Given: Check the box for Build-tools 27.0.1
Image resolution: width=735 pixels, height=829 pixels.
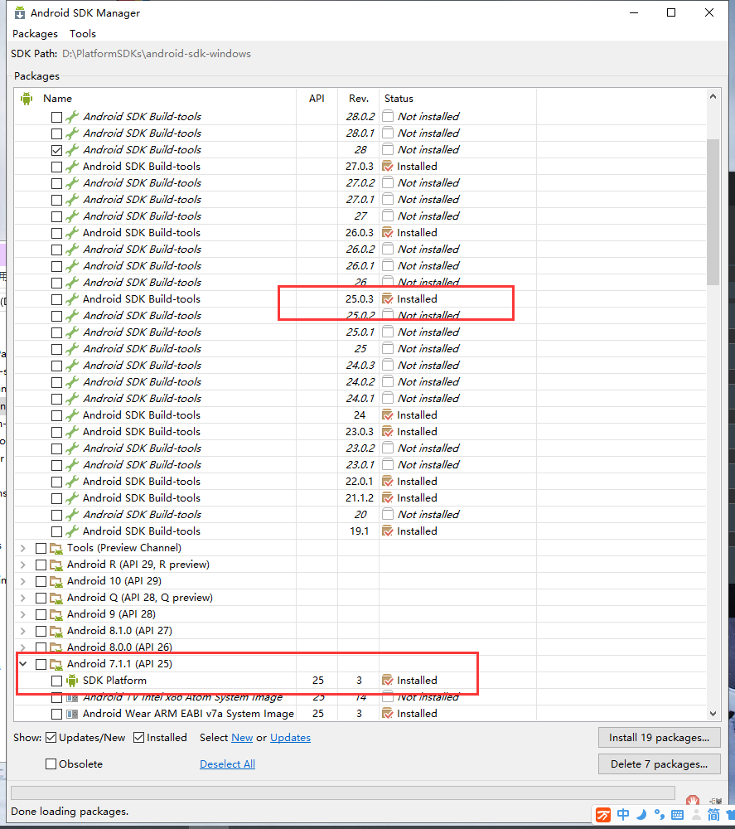Looking at the screenshot, I should tap(56, 200).
